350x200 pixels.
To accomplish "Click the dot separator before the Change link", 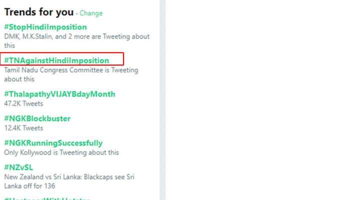I will click(77, 13).
